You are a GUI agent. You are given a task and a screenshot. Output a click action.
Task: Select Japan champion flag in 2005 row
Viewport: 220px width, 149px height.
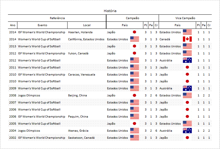point(134,123)
